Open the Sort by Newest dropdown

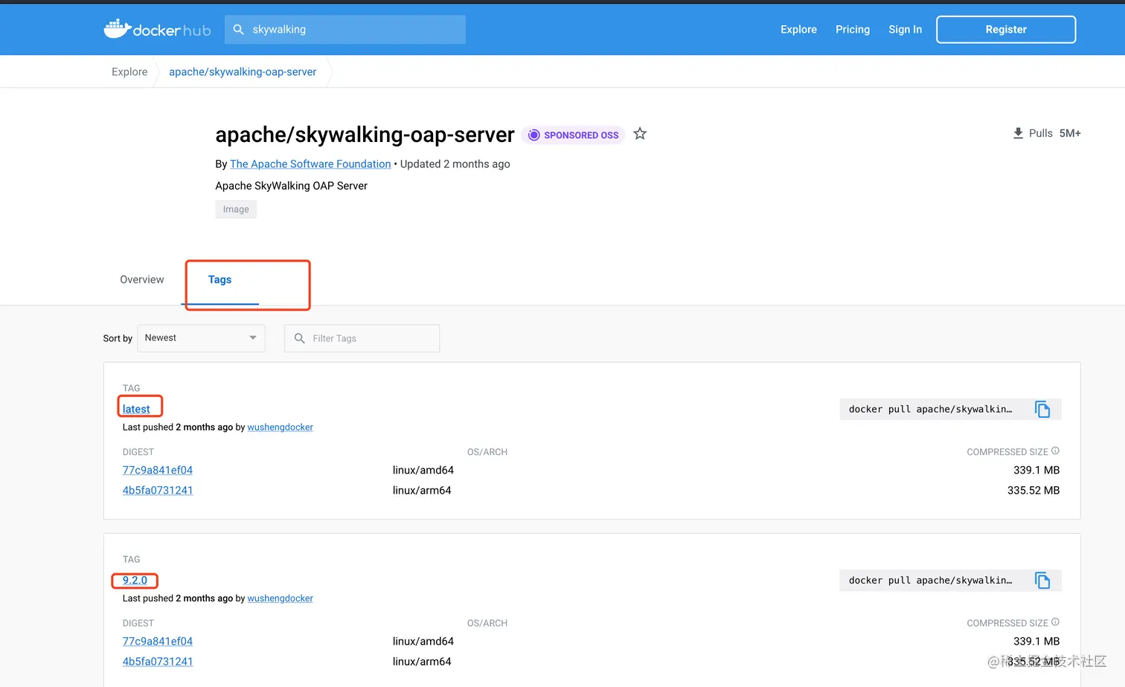click(x=201, y=338)
